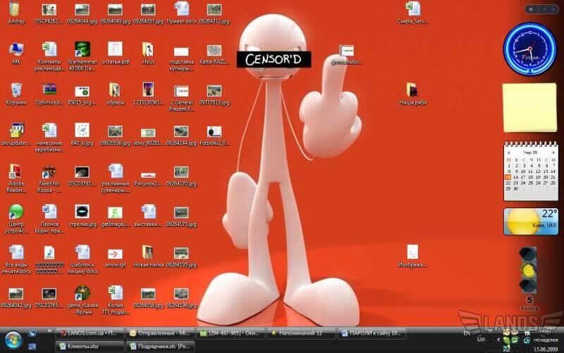Open the Windows Start menu orb
Screen dimensions: 564x353
point(13,339)
